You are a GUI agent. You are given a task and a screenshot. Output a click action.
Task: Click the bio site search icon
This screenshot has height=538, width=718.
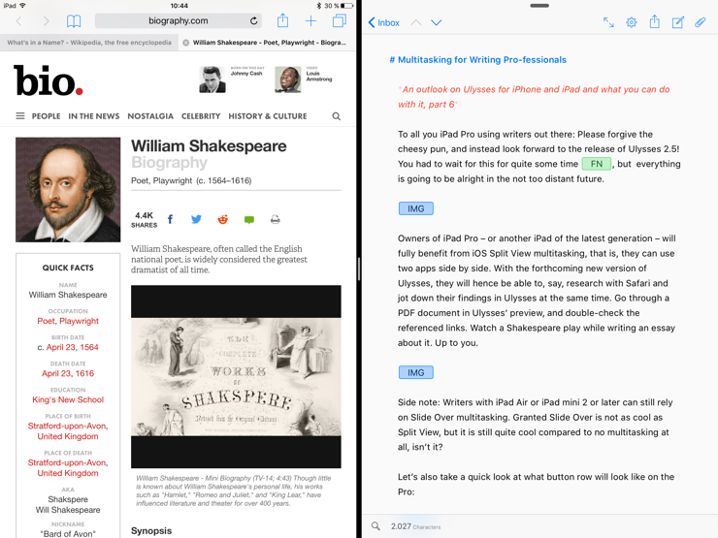[x=336, y=116]
